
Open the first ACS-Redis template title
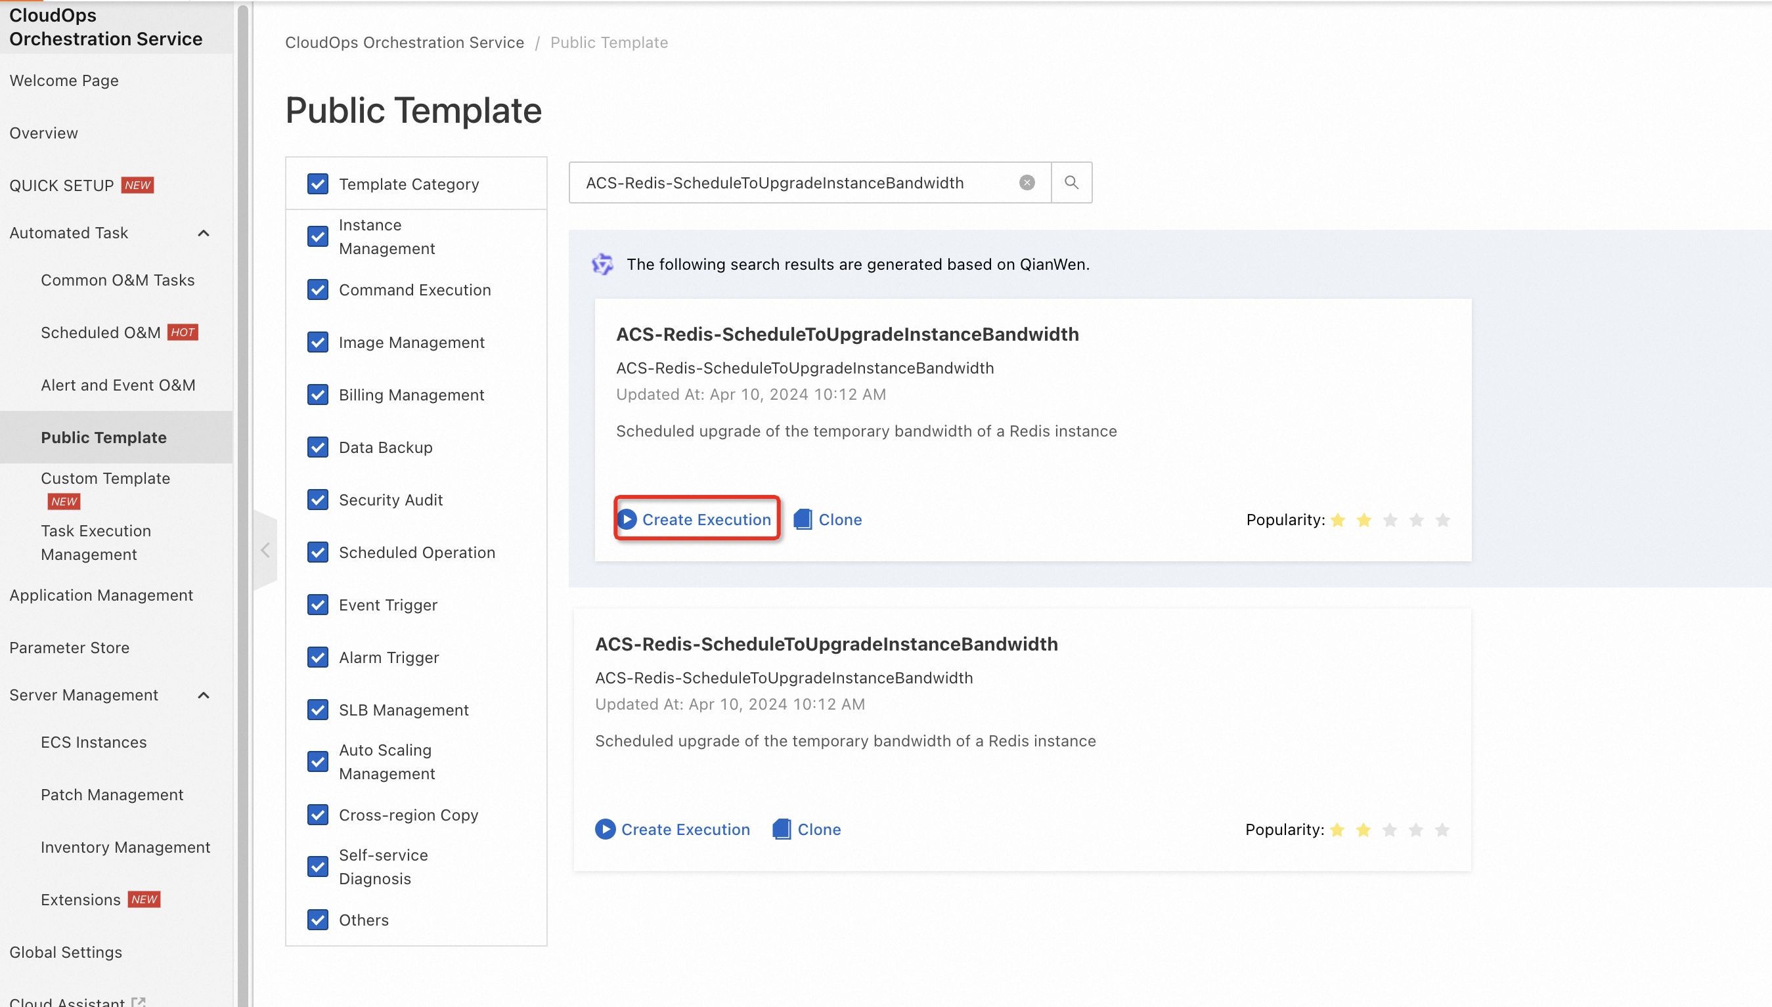click(848, 335)
